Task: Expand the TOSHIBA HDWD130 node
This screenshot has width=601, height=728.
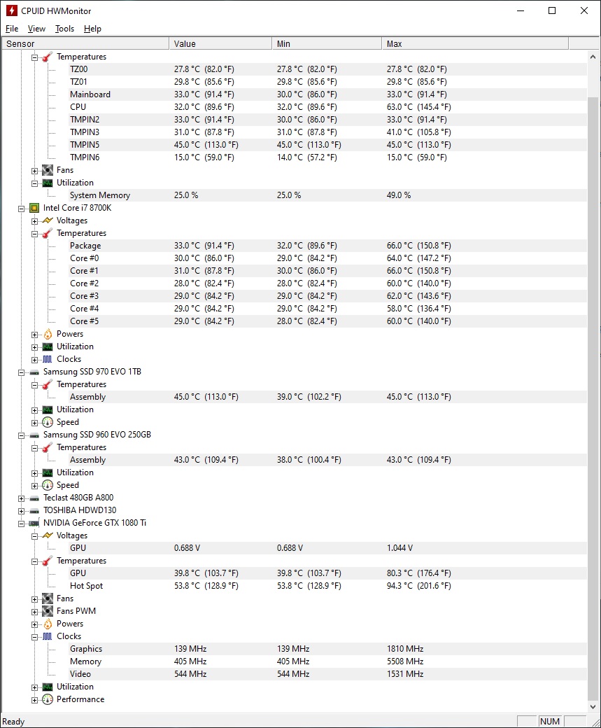Action: [22, 511]
